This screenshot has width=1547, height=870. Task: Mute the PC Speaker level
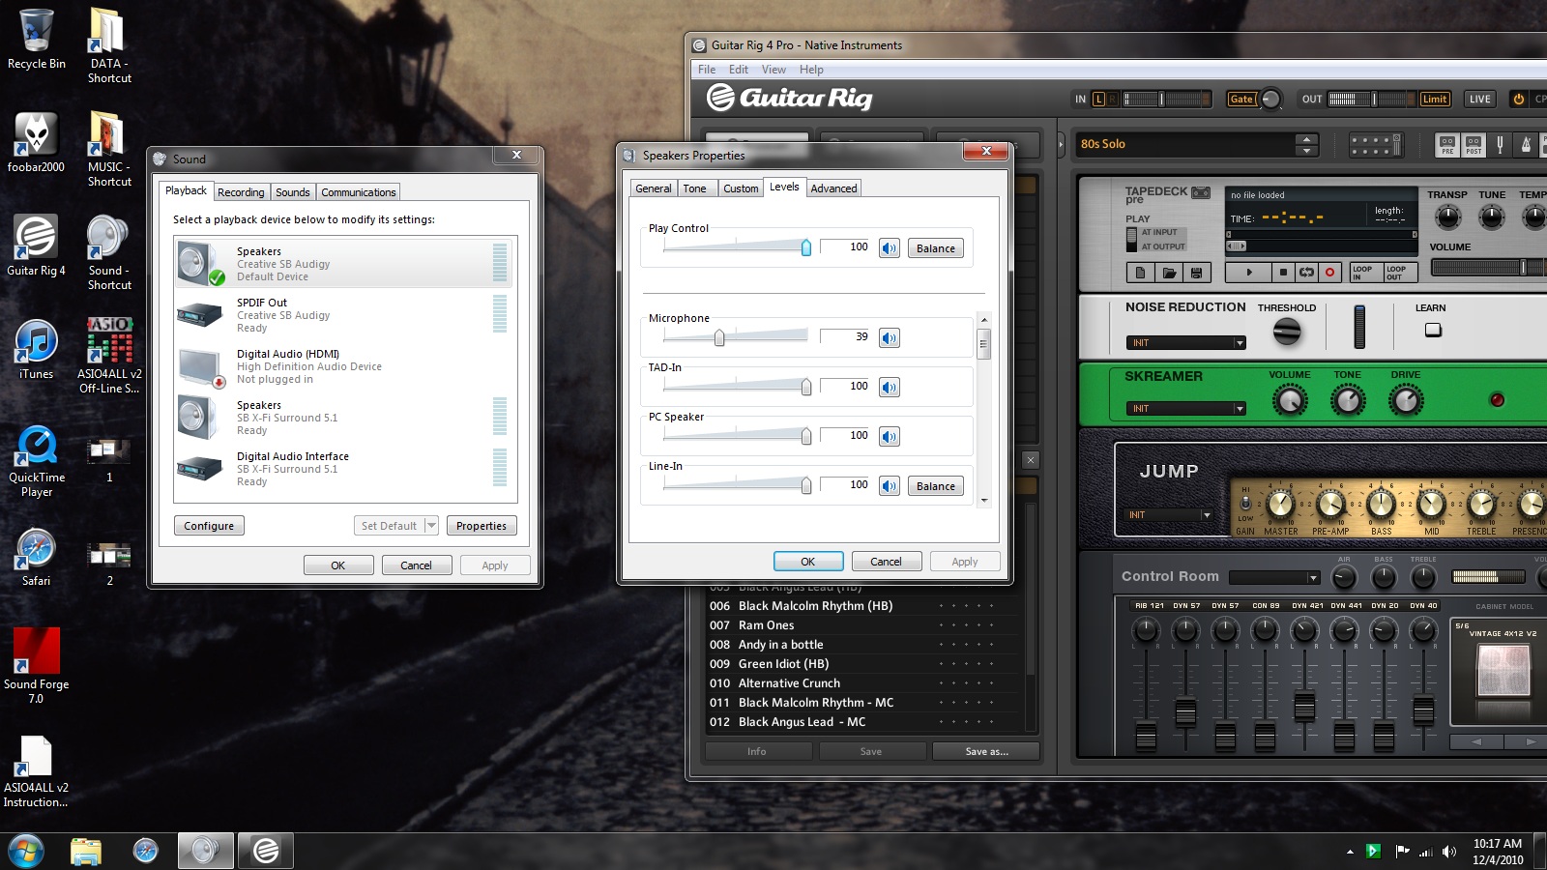890,437
